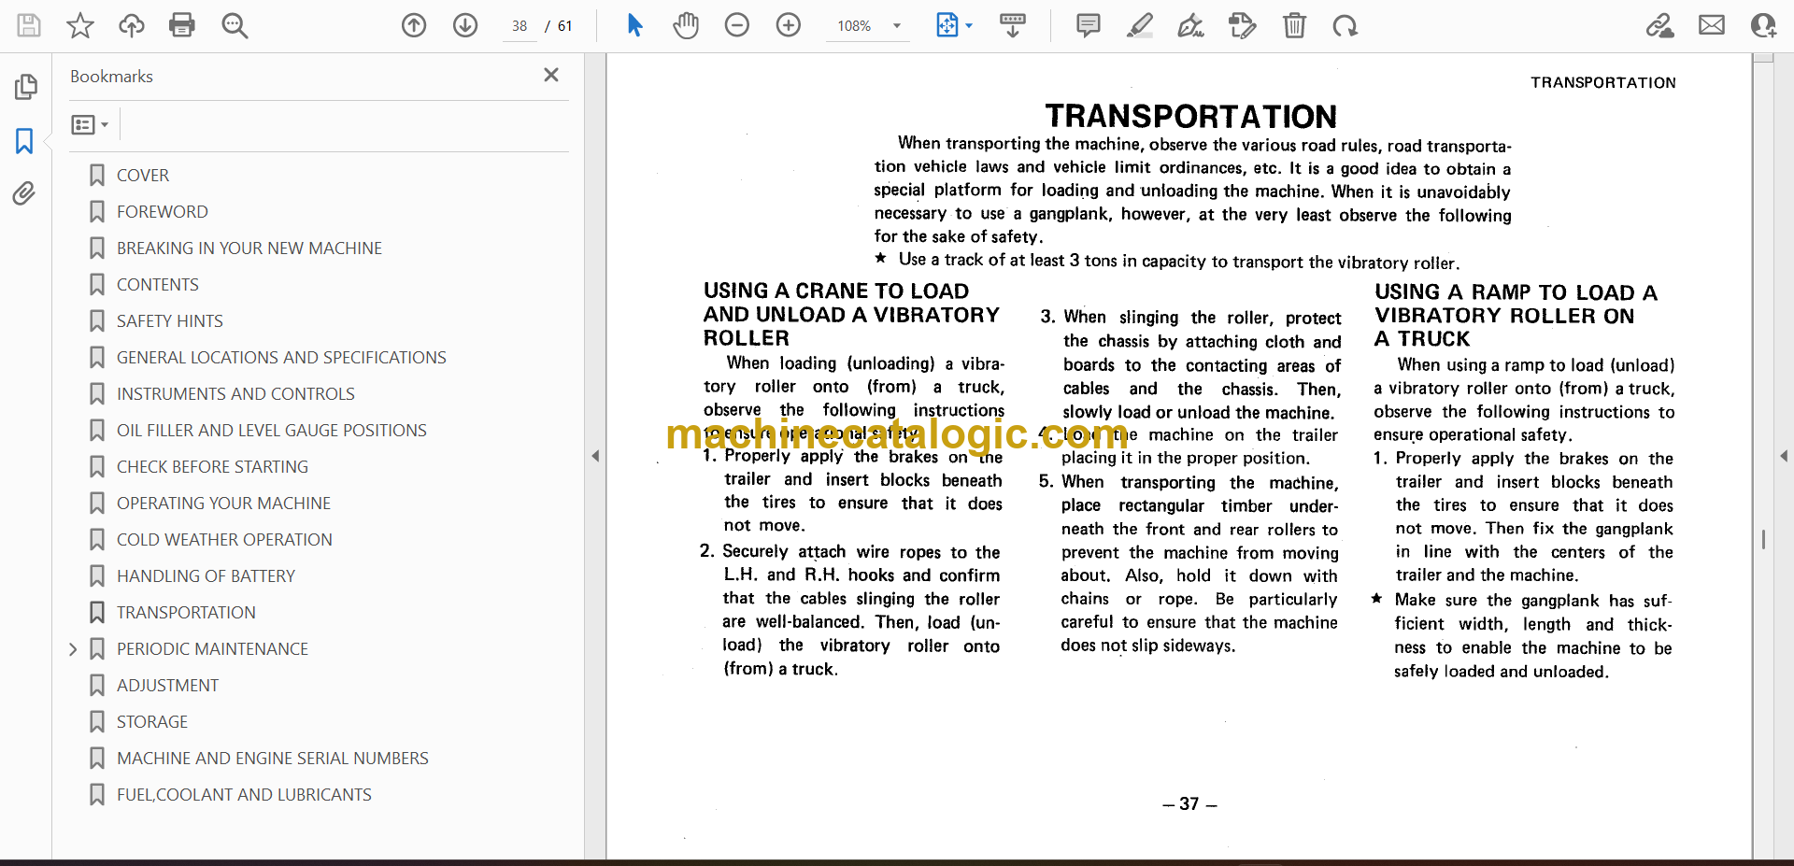Viewport: 1794px width, 866px height.
Task: Click the stamp tool icon
Action: (x=1243, y=25)
